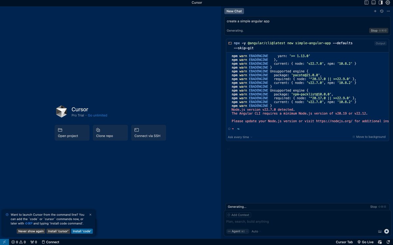Connect via SSH from welcome screen
The width and height of the screenshot is (393, 245).
click(x=149, y=133)
